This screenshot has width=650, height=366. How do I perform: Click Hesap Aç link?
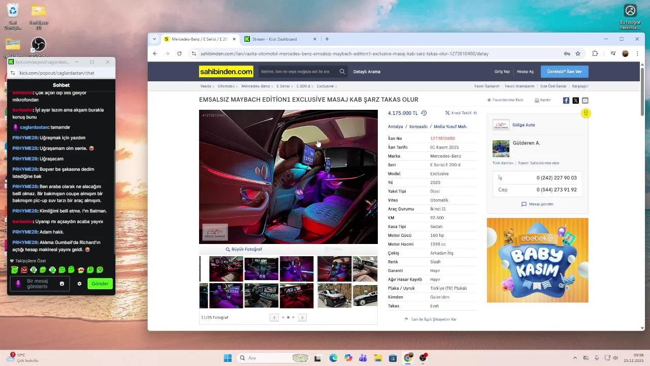click(x=525, y=72)
